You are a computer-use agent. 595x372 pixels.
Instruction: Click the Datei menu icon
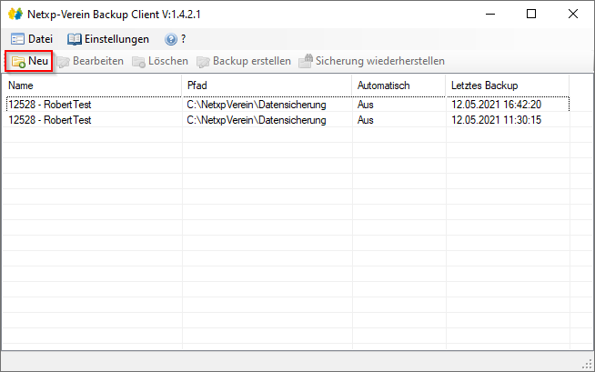pos(17,39)
